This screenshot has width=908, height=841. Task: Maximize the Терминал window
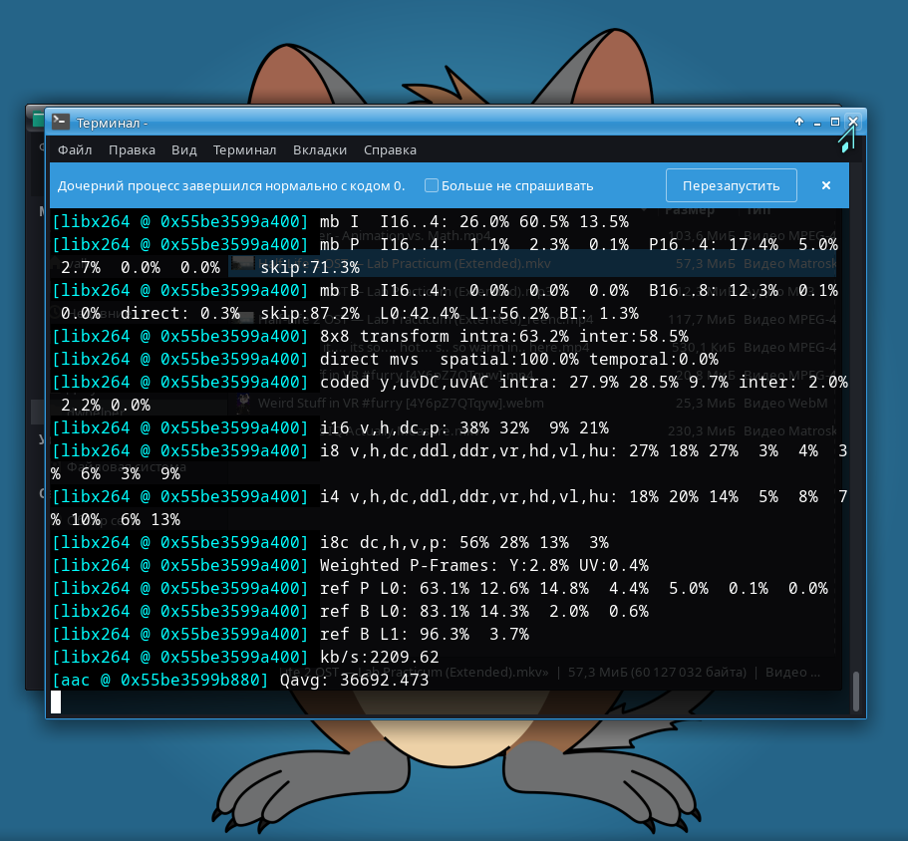[835, 122]
